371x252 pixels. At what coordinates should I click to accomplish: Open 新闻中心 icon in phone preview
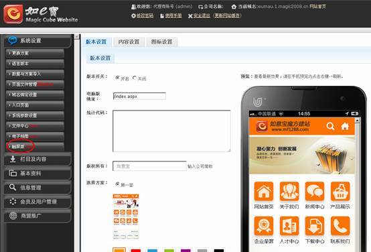(315, 192)
